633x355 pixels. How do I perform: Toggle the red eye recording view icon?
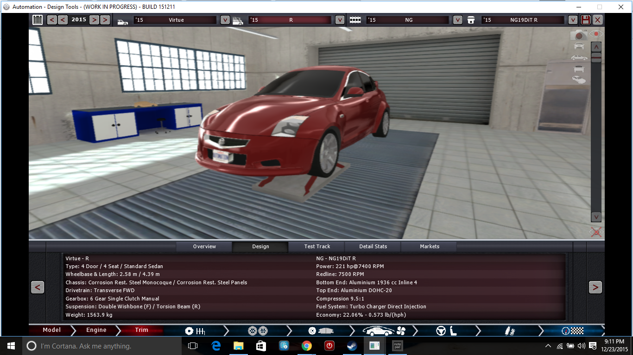click(596, 34)
